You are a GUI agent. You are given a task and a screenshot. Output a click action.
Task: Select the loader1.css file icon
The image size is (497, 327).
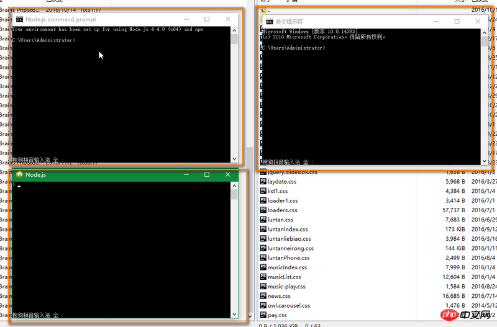pos(263,200)
